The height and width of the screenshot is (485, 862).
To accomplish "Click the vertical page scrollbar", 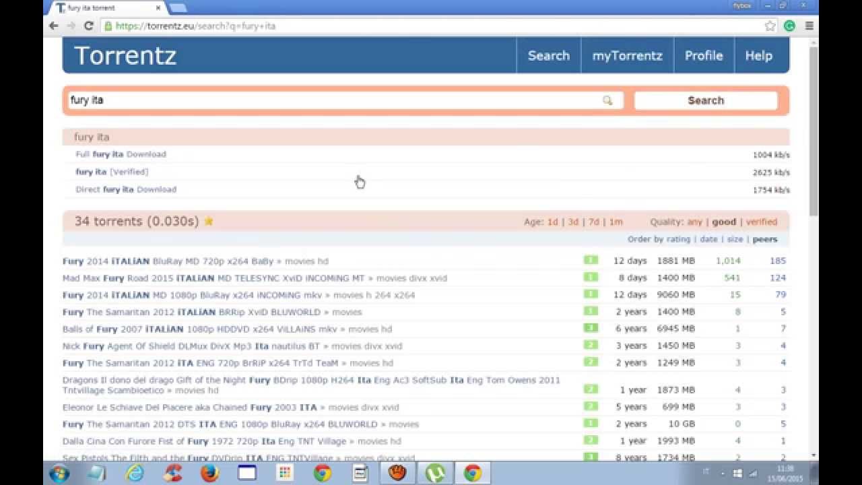I will click(814, 131).
